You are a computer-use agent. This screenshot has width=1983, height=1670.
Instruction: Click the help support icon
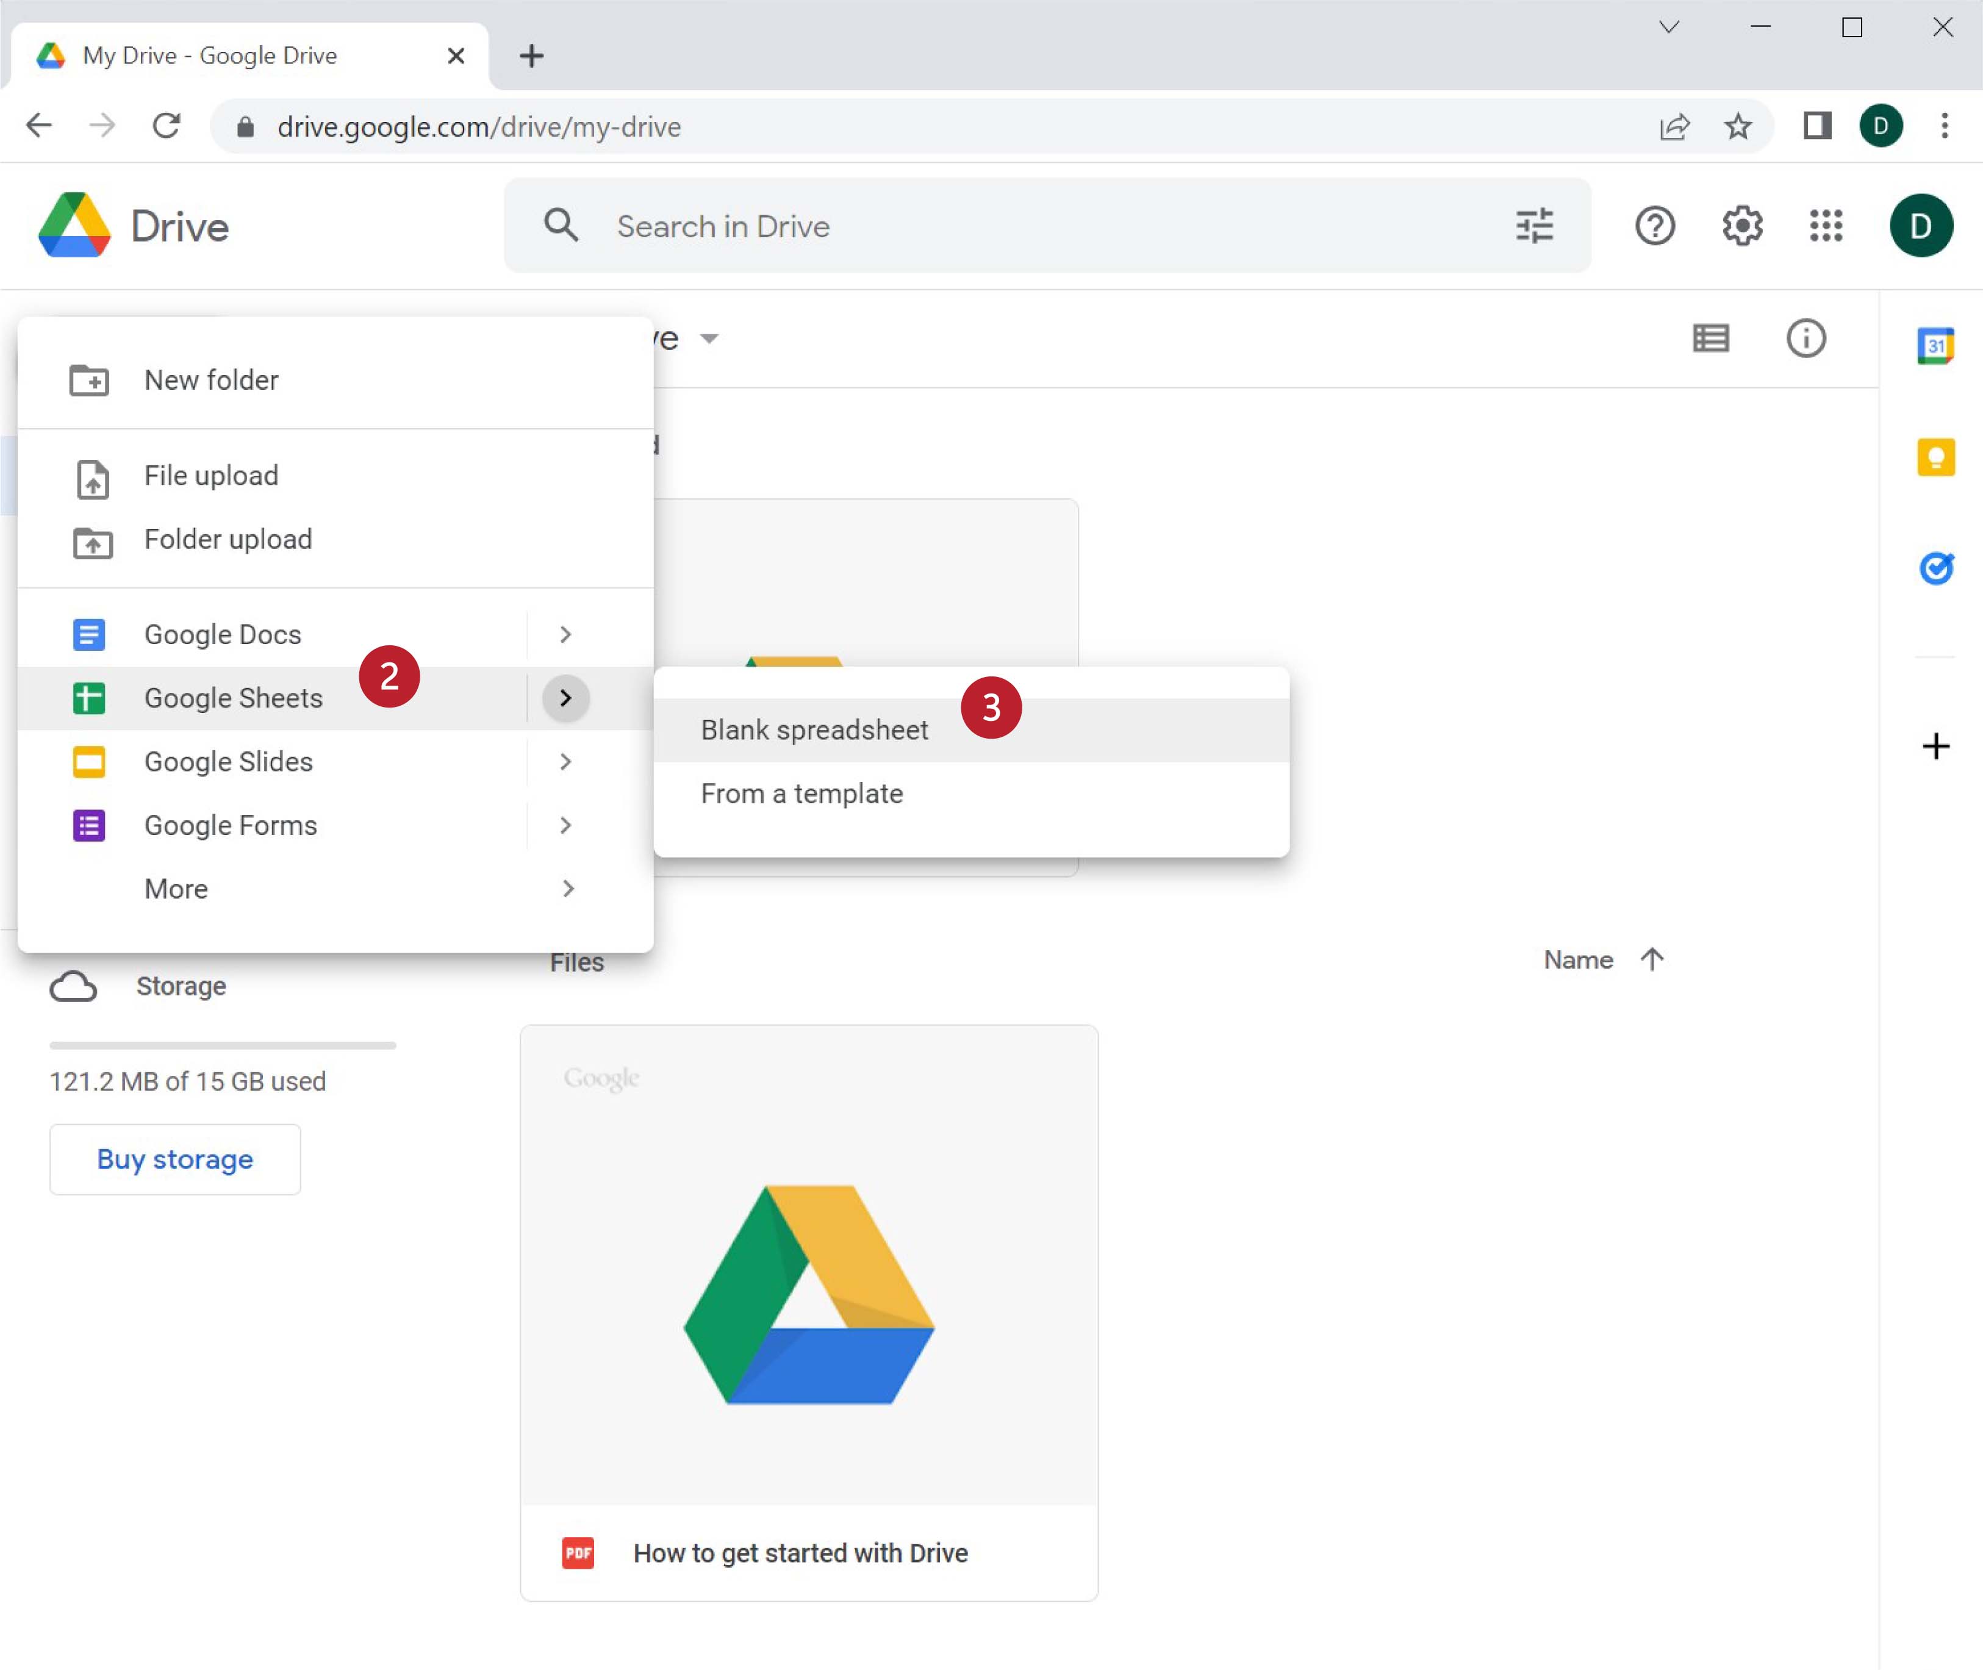click(1655, 226)
